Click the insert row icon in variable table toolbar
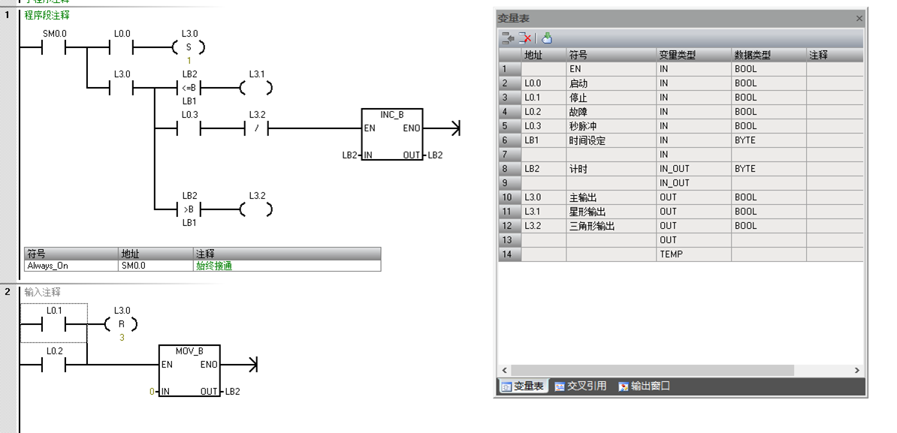This screenshot has width=897, height=433. pos(509,38)
